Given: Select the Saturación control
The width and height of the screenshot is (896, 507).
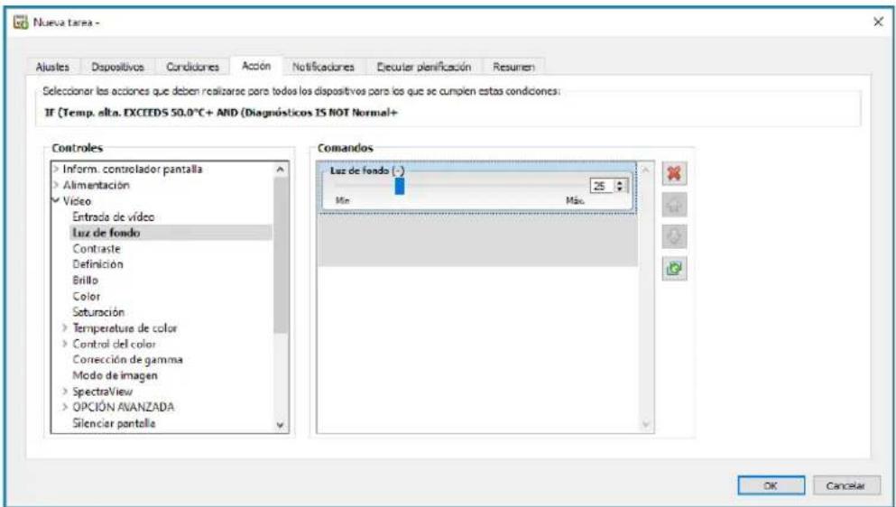Looking at the screenshot, I should point(98,312).
